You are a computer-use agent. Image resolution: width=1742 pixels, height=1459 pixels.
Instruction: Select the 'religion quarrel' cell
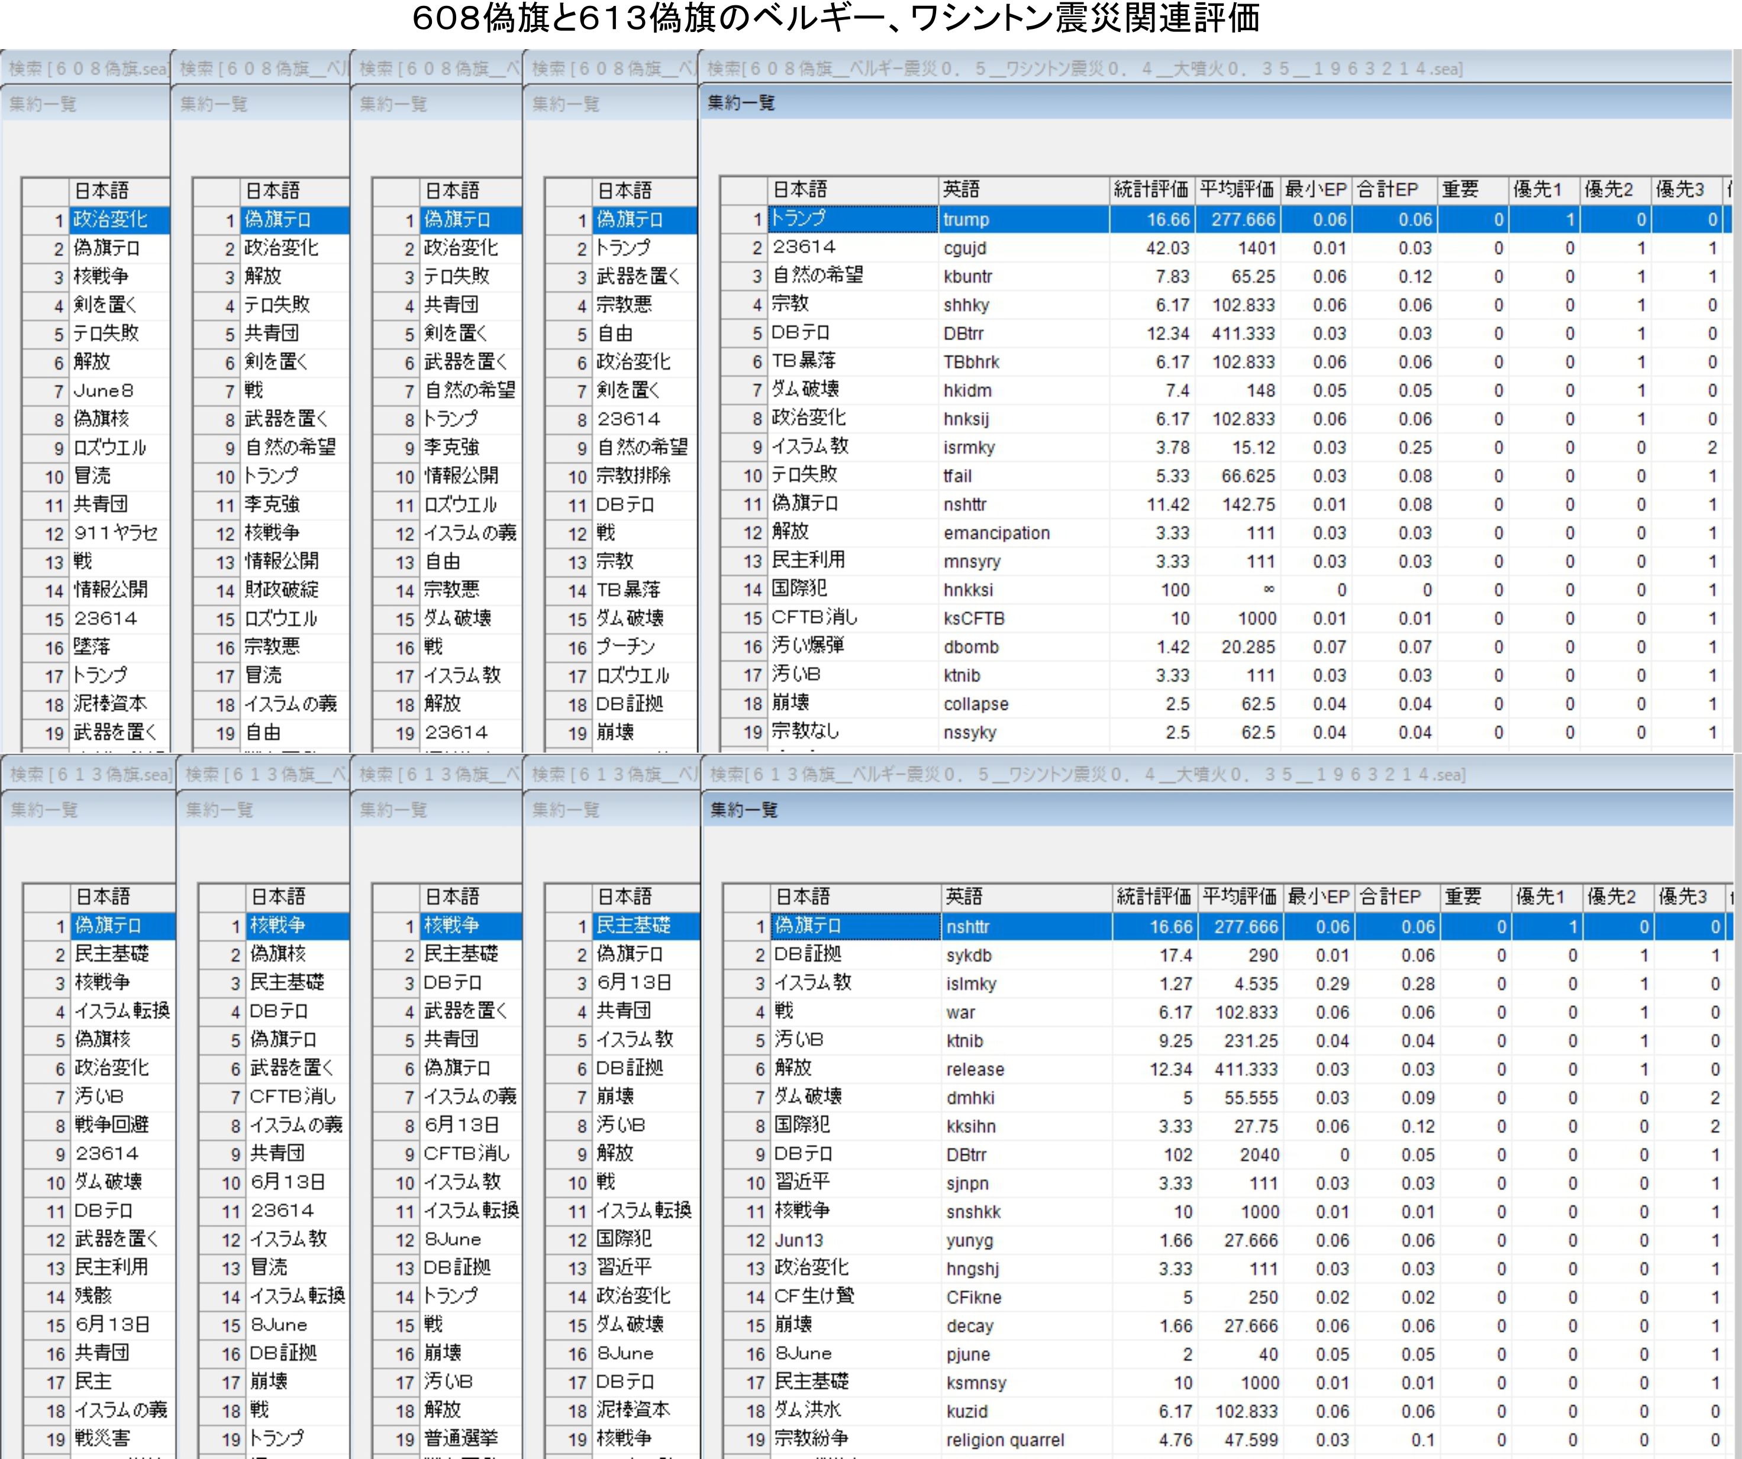click(x=1027, y=1440)
